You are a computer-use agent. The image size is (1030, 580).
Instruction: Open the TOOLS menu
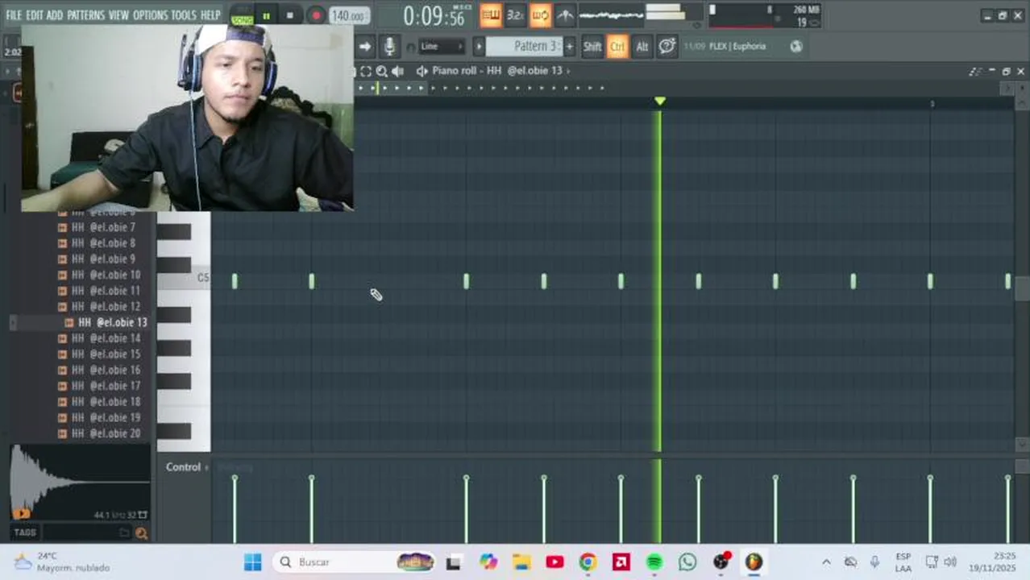click(184, 15)
